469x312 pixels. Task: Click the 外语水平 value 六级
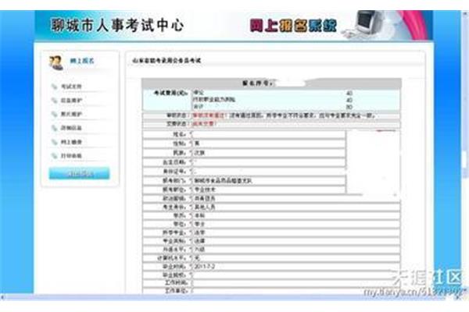199,250
